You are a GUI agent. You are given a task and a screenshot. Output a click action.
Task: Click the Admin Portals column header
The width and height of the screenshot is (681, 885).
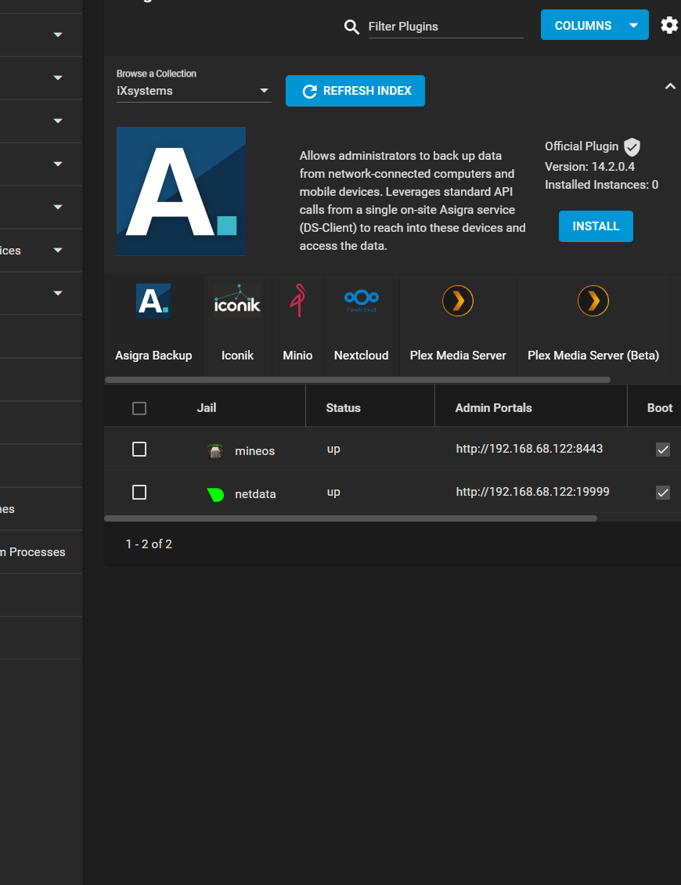pos(494,408)
